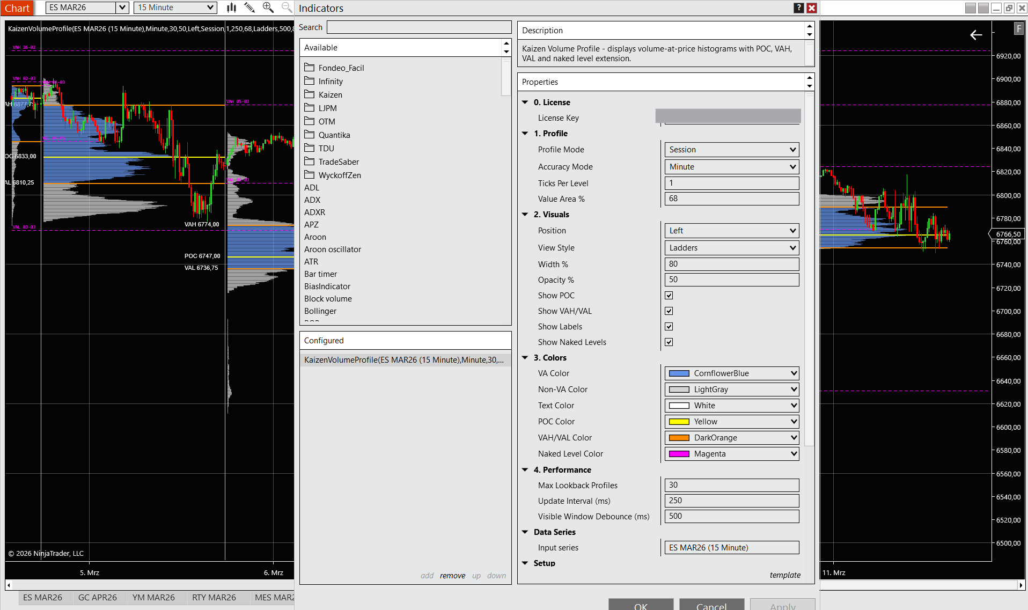Click the help question mark icon
Image resolution: width=1028 pixels, height=610 pixels.
pyautogui.click(x=798, y=8)
